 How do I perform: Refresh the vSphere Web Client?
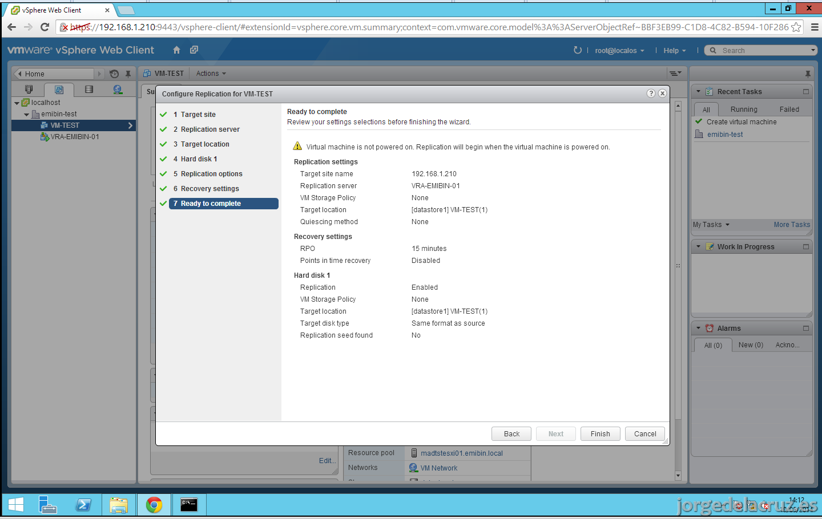coord(577,50)
